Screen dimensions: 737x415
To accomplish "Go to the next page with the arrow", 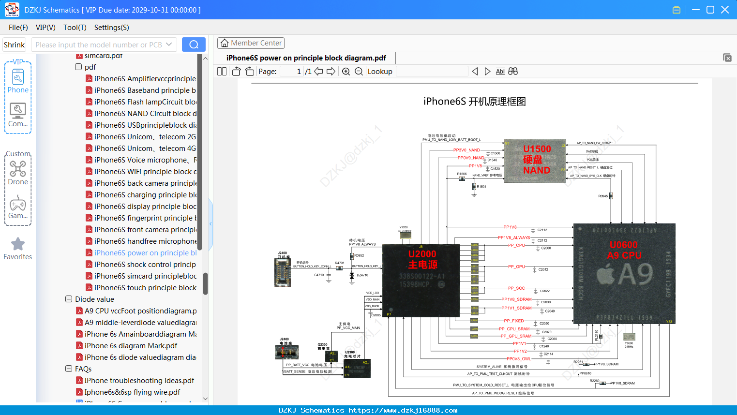I will 331,72.
